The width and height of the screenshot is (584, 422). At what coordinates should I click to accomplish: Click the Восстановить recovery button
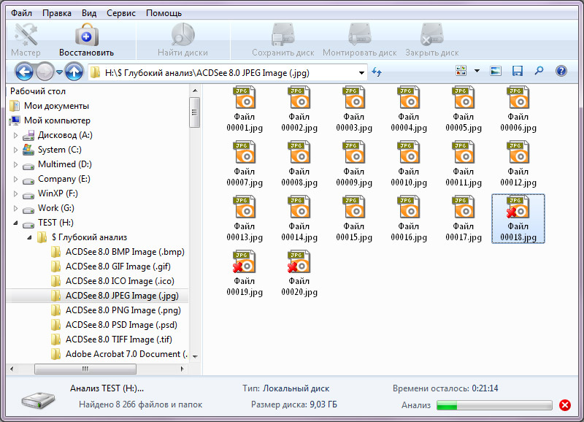[x=86, y=40]
